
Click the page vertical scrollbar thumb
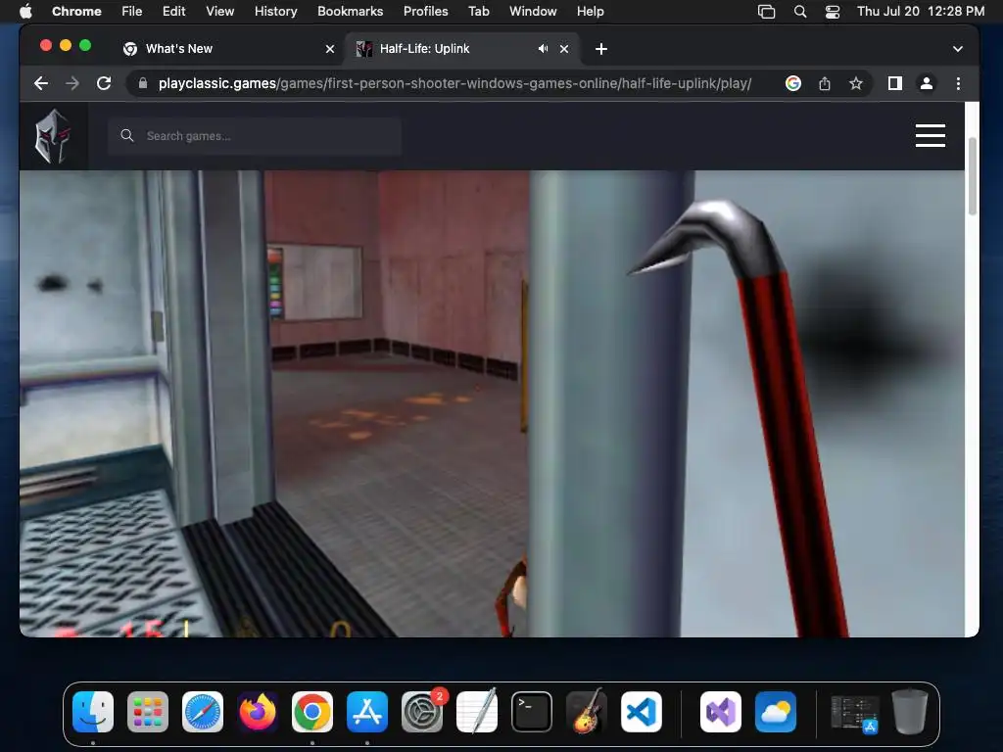click(x=973, y=176)
